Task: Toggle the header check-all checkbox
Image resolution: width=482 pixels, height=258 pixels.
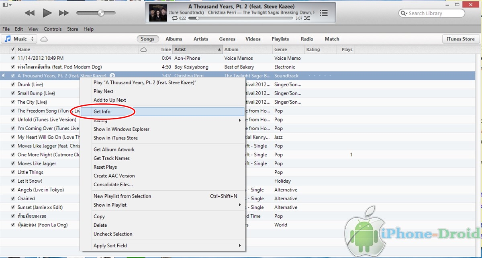Action: pyautogui.click(x=13, y=49)
